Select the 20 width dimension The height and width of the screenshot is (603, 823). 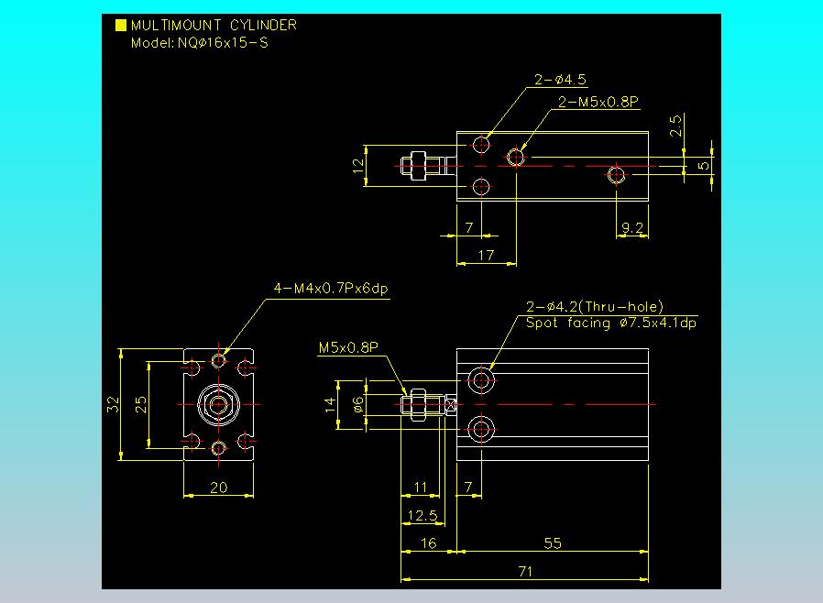219,488
